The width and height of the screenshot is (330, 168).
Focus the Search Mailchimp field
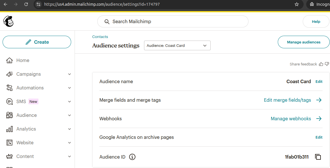coord(173,21)
